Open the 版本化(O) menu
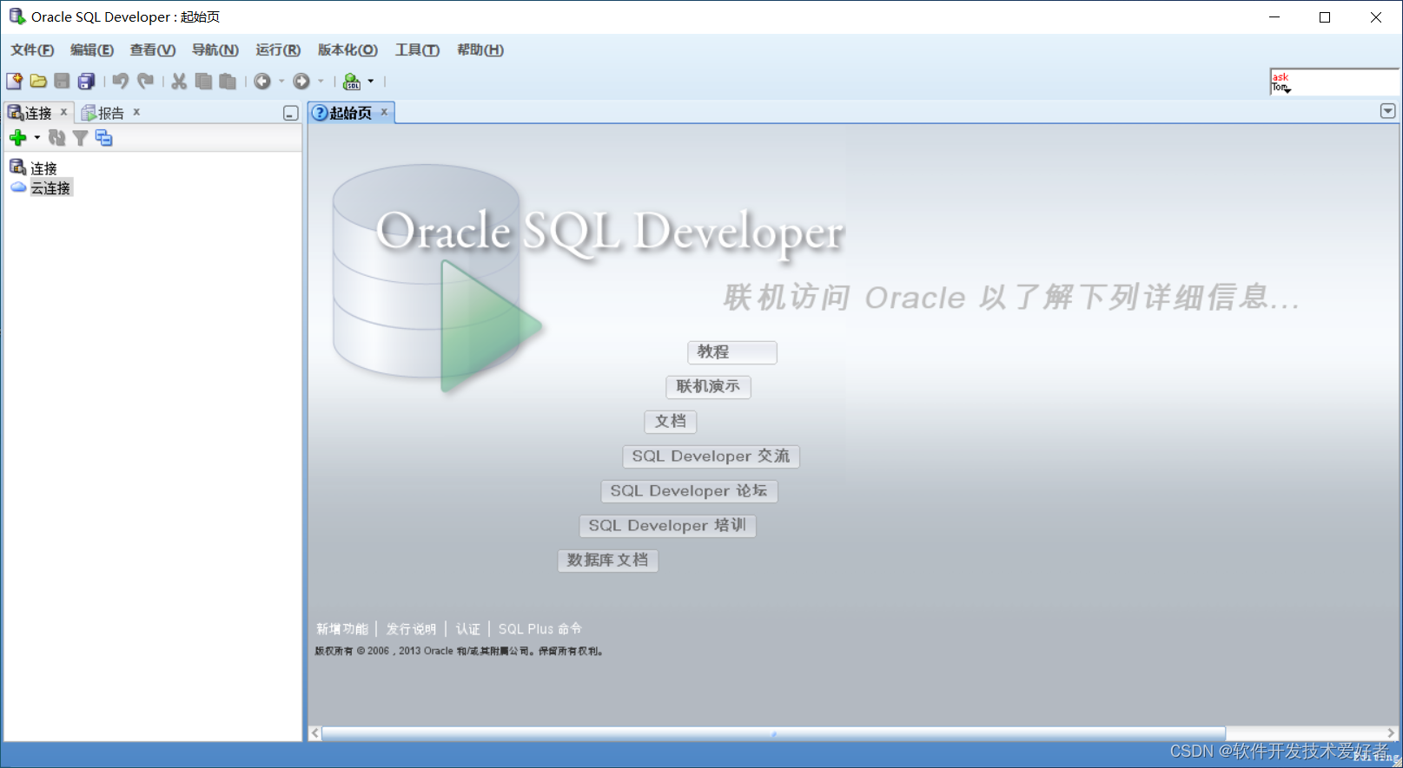 click(347, 49)
